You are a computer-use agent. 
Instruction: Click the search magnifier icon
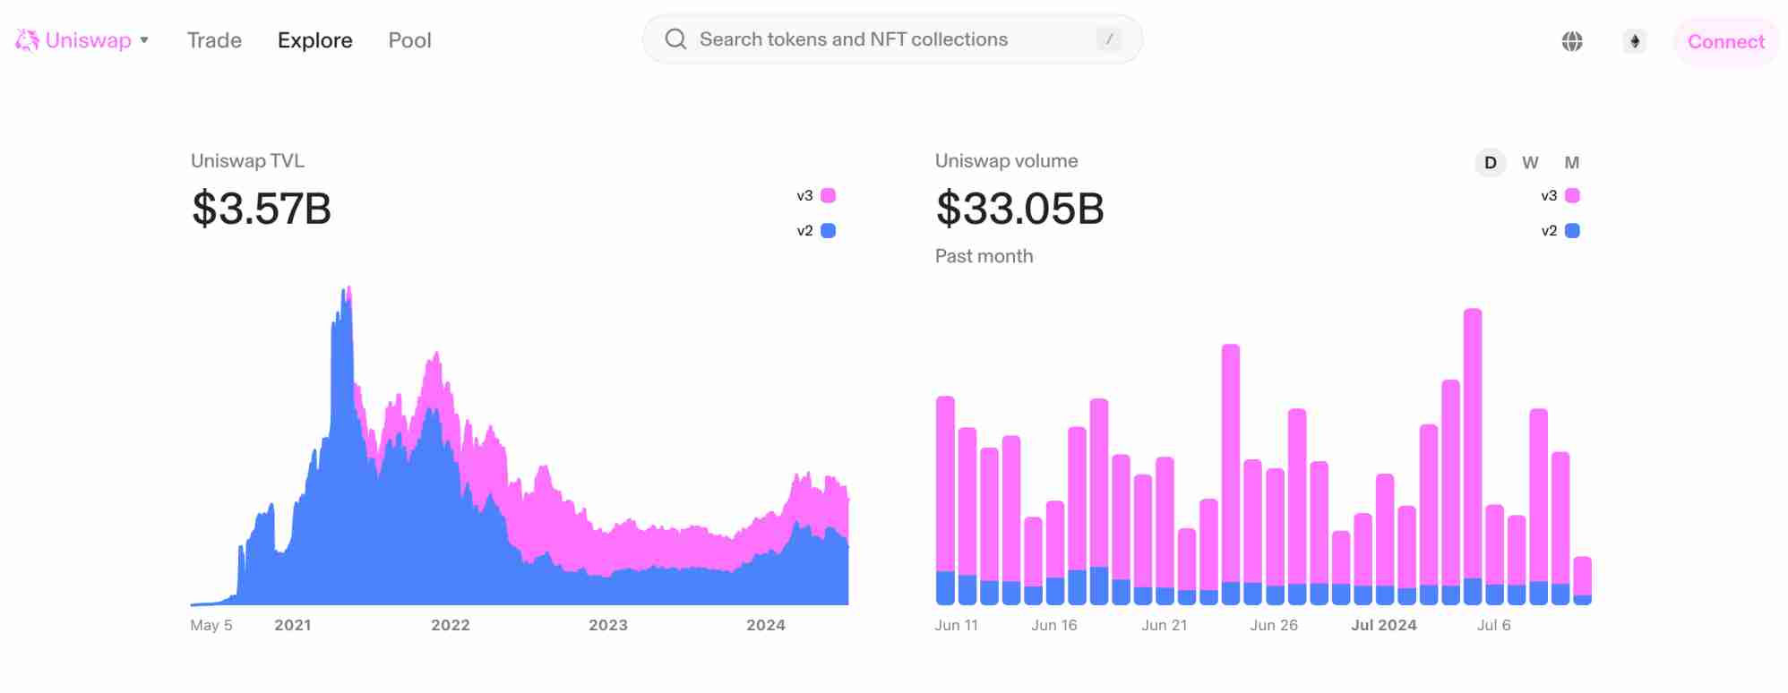(x=676, y=39)
